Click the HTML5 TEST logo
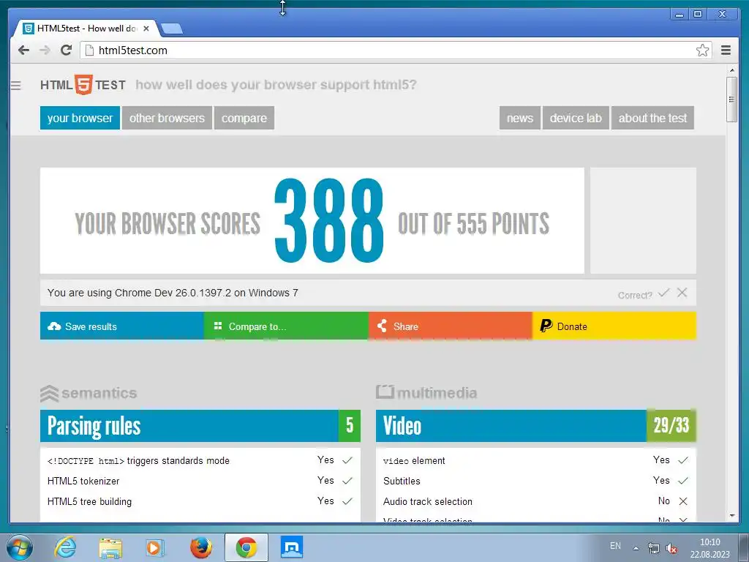This screenshot has width=749, height=562. tap(83, 85)
